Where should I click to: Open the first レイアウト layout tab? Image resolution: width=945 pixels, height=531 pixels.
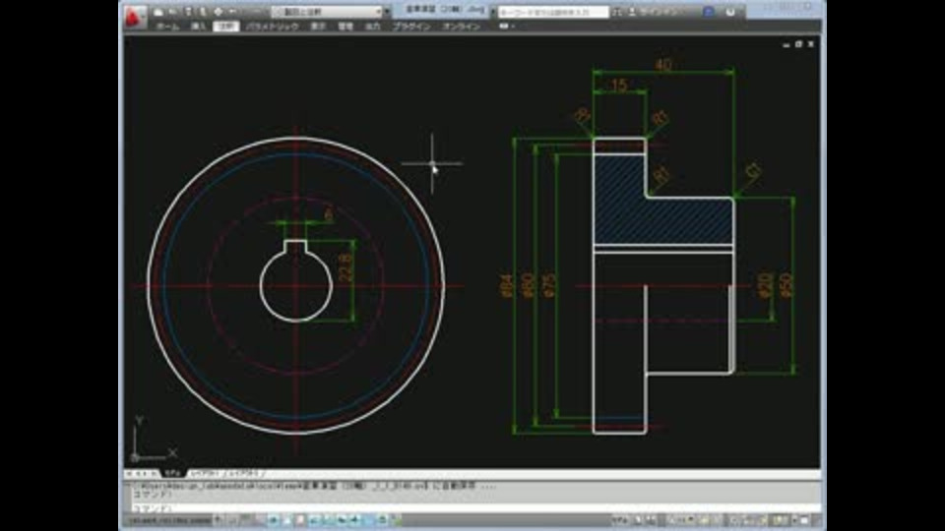click(x=205, y=473)
